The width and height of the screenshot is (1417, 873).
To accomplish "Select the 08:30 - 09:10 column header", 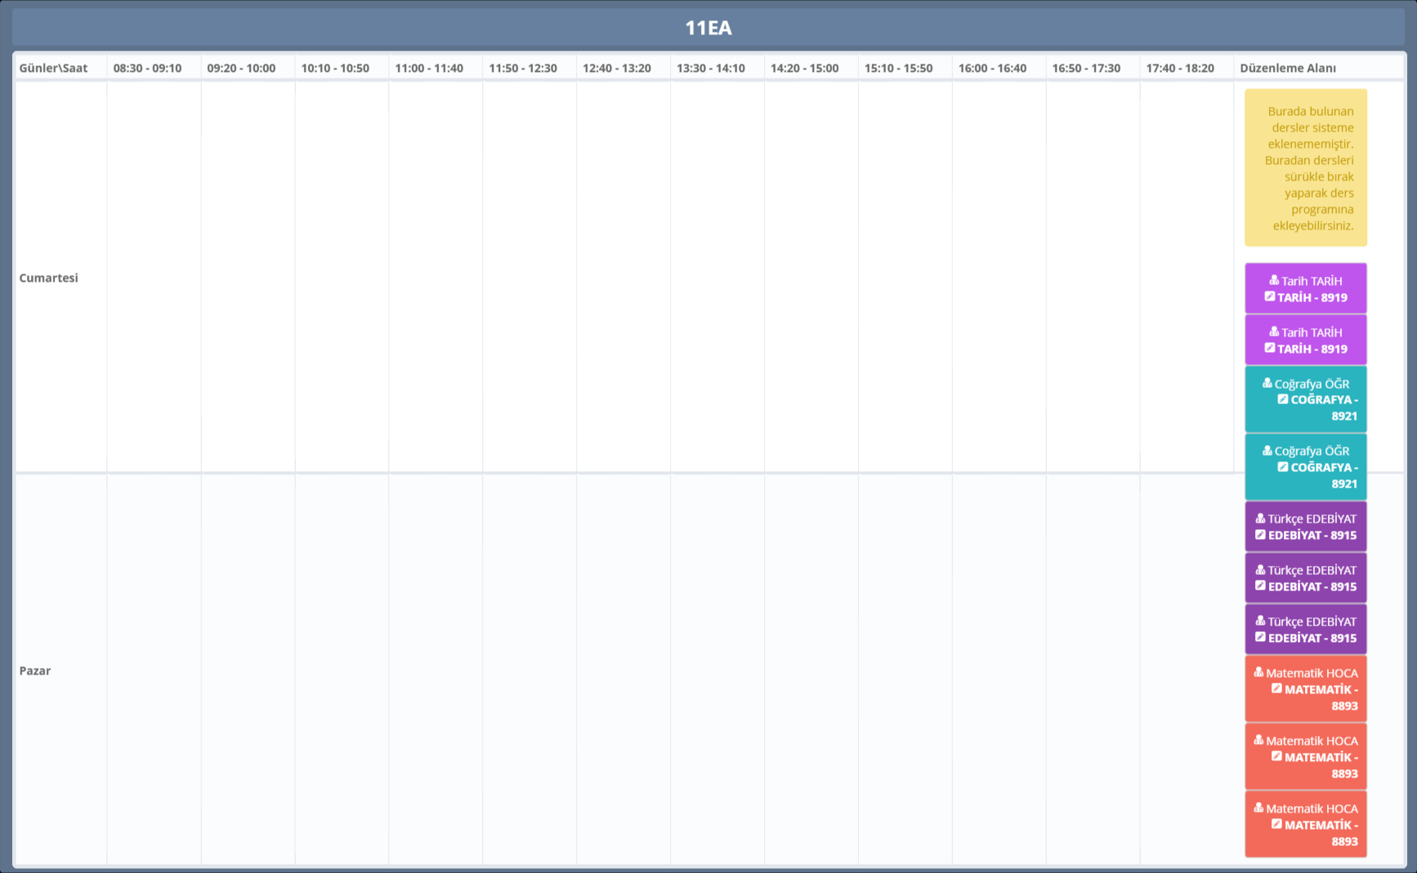I will (147, 68).
